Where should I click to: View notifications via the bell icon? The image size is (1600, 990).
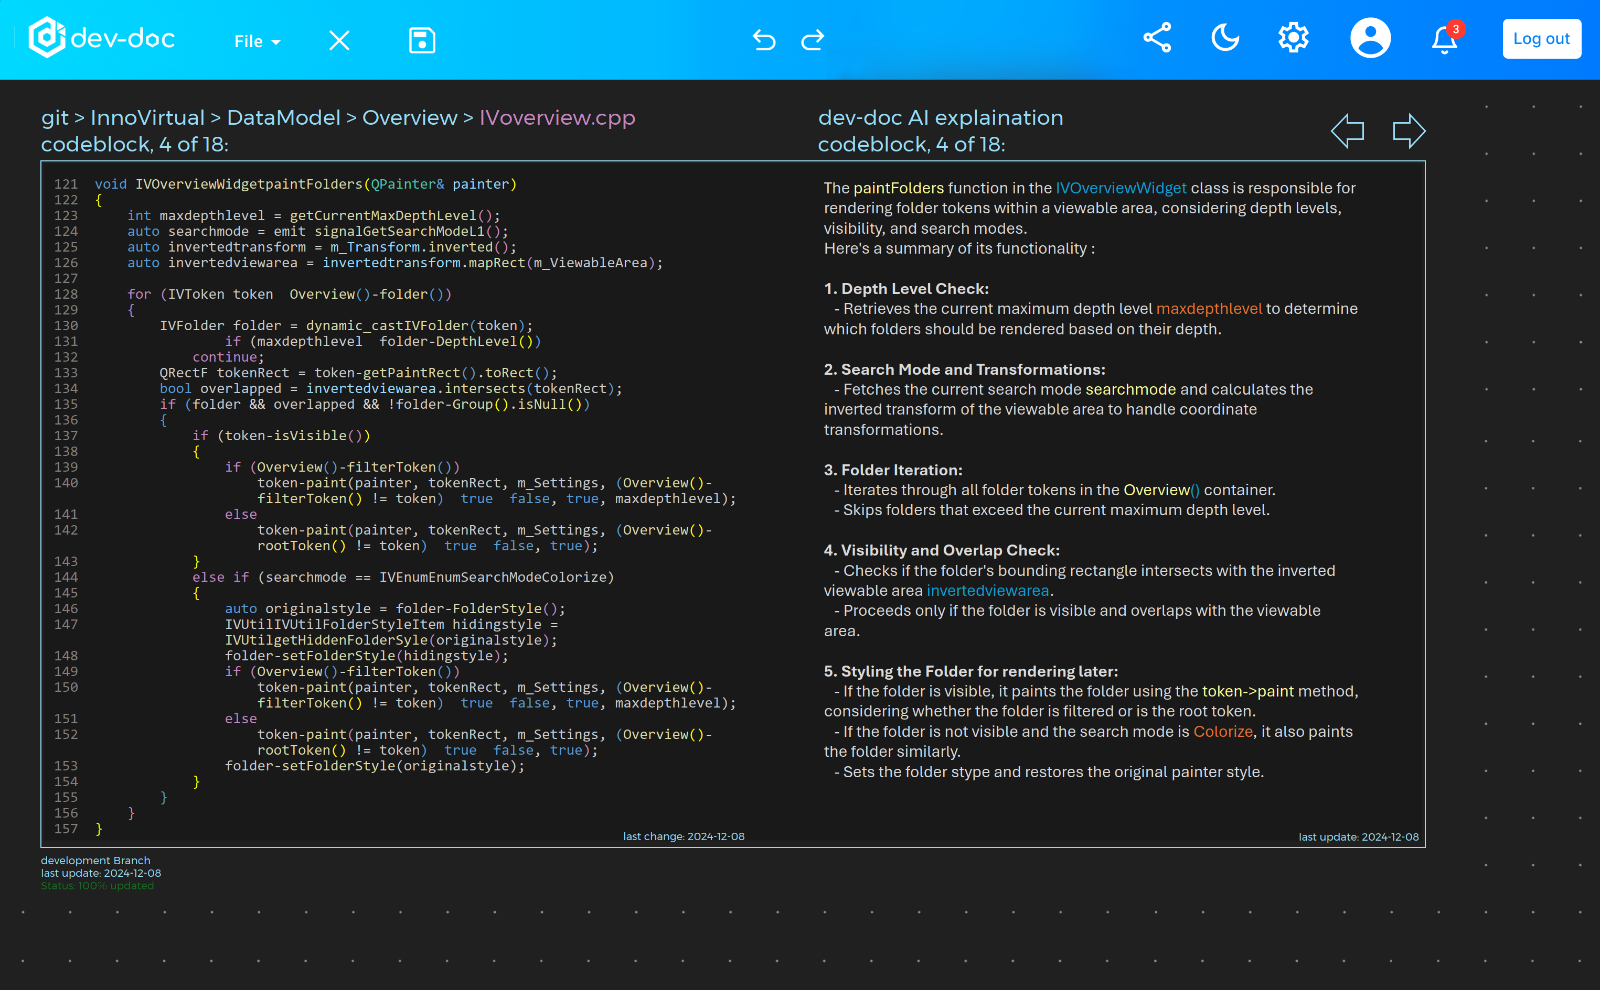coord(1444,39)
